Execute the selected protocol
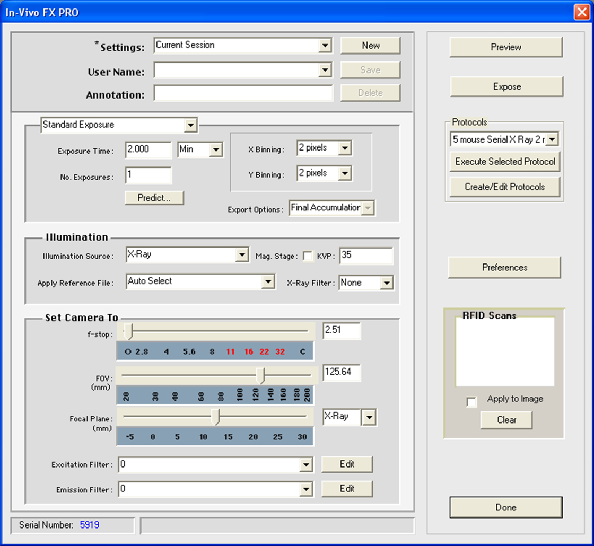594x546 pixels. click(505, 162)
